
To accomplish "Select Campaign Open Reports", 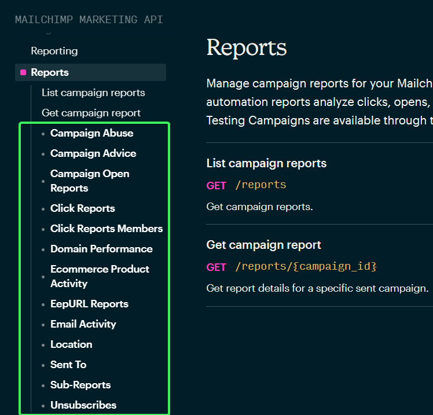I will tap(90, 181).
